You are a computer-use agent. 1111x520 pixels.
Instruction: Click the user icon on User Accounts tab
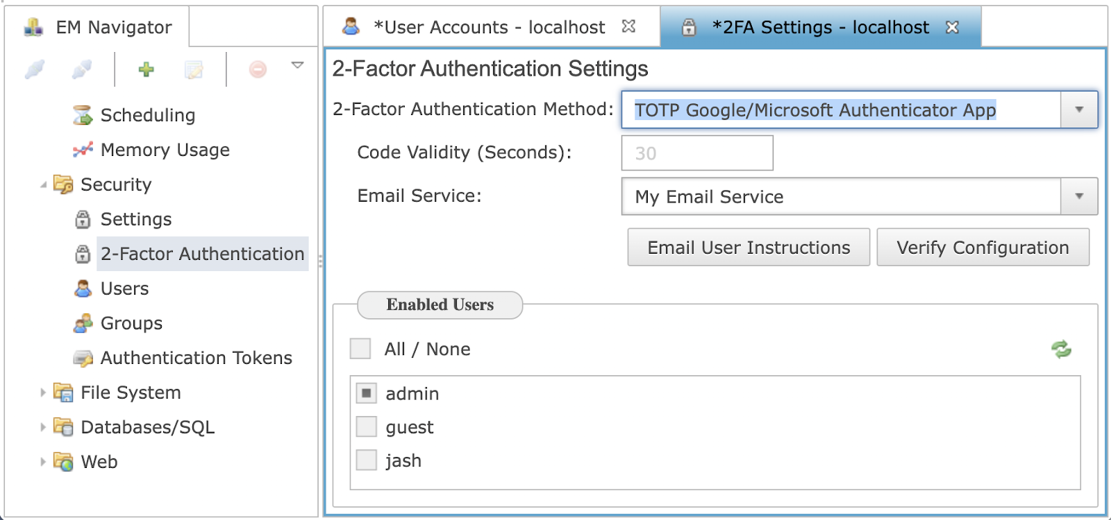point(351,27)
